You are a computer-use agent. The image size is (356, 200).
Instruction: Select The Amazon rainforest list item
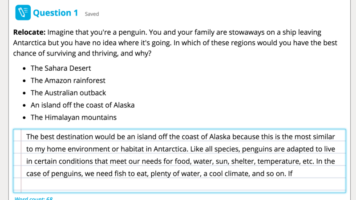(x=68, y=80)
